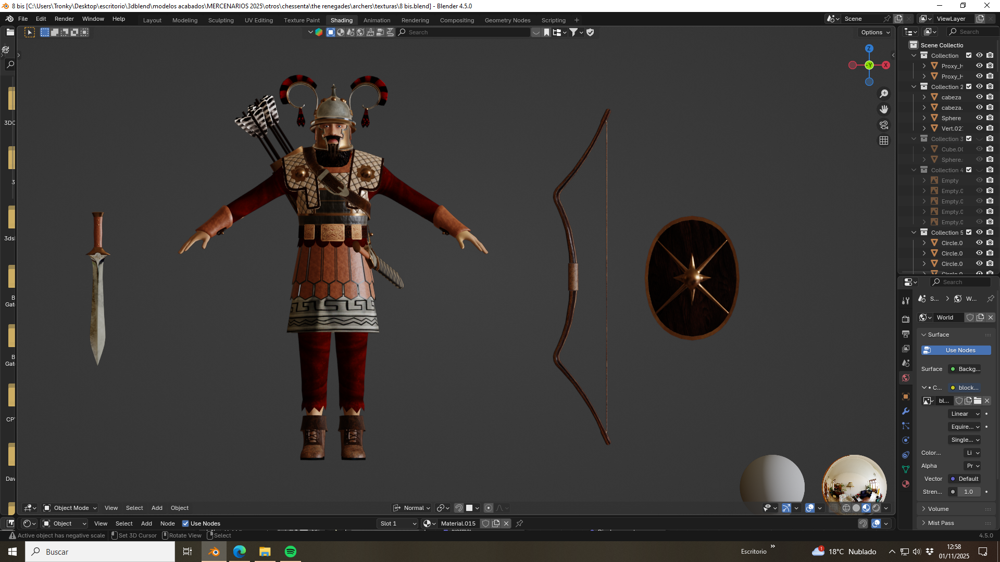Click the Spotify icon in the taskbar
The image size is (1000, 562).
point(291,552)
